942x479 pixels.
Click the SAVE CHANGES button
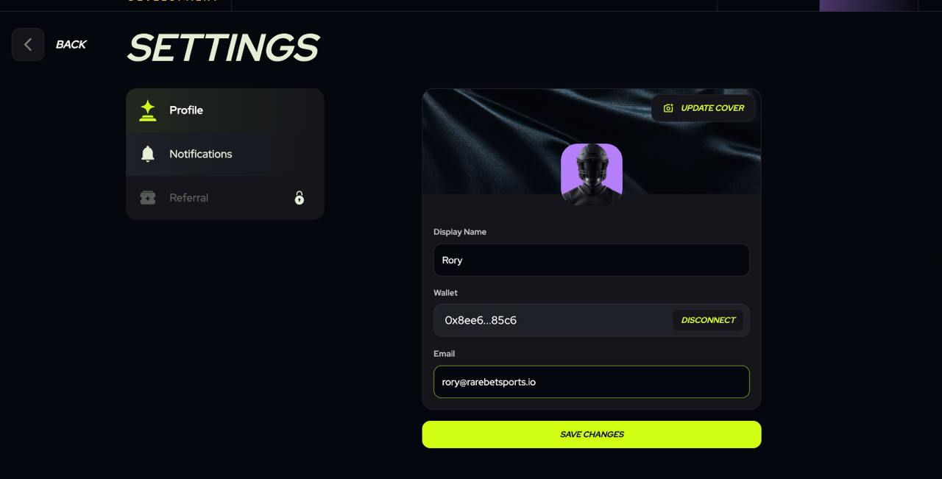[592, 434]
